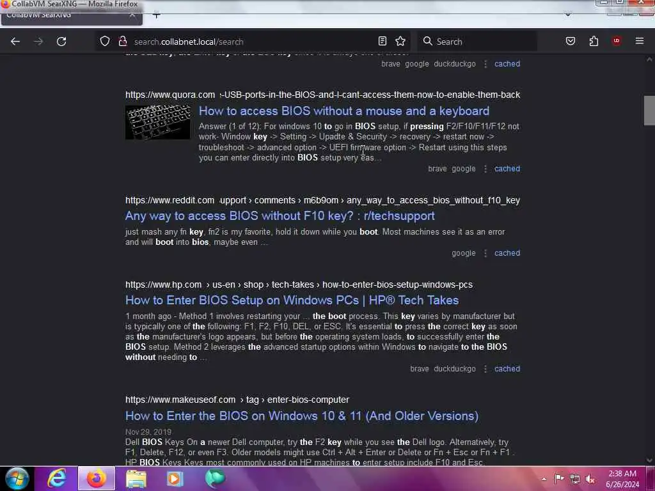Screen dimensions: 655x491
Task: Open 'How to Enter BIOS Setup on Windows PCs' link
Action: (292, 300)
